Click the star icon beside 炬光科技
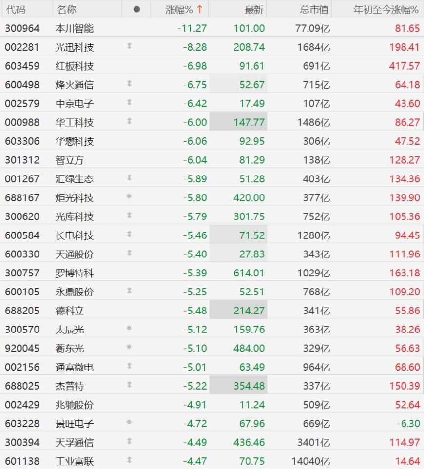Image resolution: width=424 pixels, height=469 pixels. (x=129, y=196)
